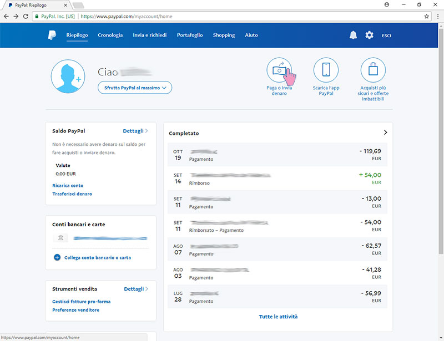Open the Portafoglio nav item
This screenshot has height=341, width=444.
pyautogui.click(x=190, y=35)
